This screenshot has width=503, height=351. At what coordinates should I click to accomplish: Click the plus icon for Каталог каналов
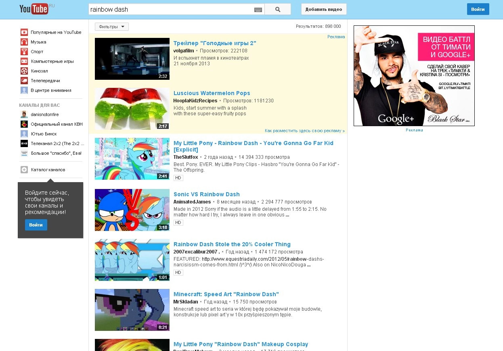24,170
